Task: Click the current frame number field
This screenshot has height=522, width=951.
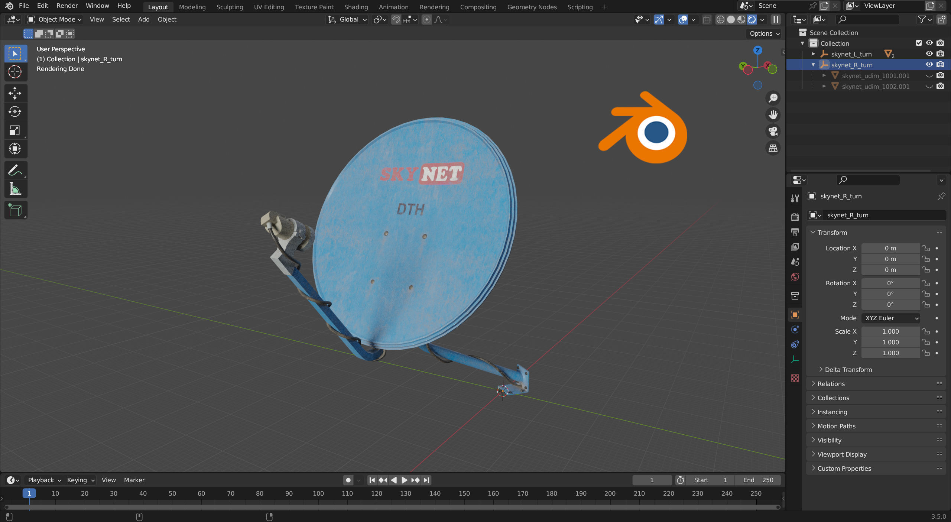Action: coord(652,480)
